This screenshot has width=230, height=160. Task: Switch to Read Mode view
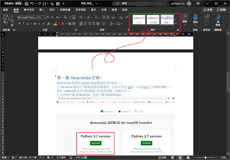click(x=172, y=157)
